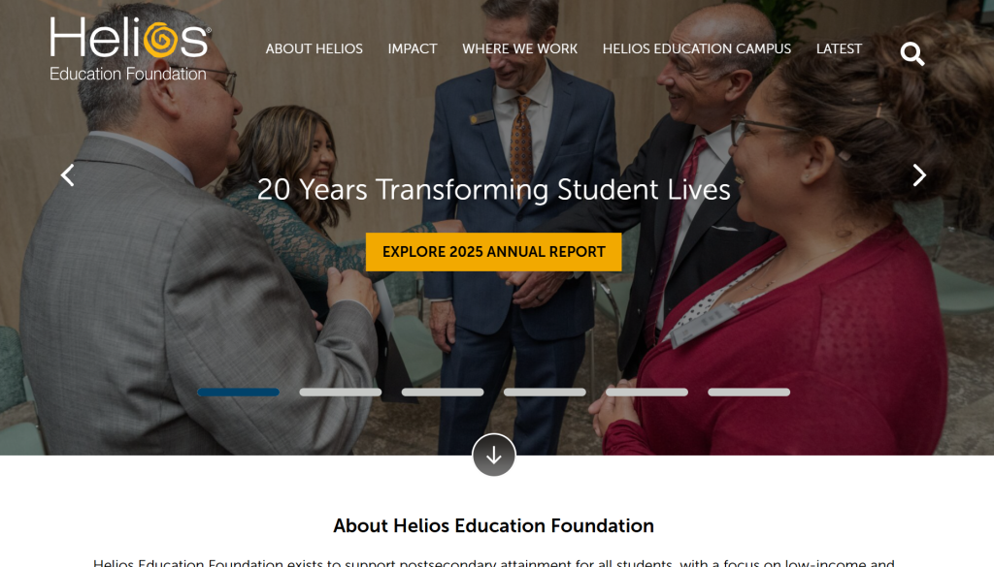Select the third carousel indicator bar
The height and width of the screenshot is (567, 994).
click(443, 393)
